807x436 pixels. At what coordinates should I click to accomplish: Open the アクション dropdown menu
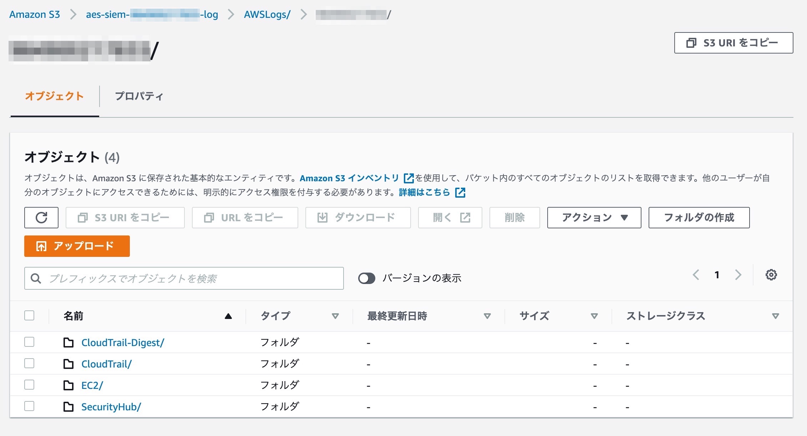pyautogui.click(x=594, y=217)
